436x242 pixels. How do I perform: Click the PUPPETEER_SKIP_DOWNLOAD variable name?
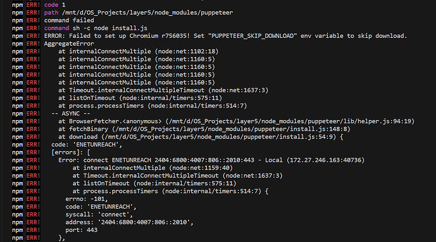252,36
